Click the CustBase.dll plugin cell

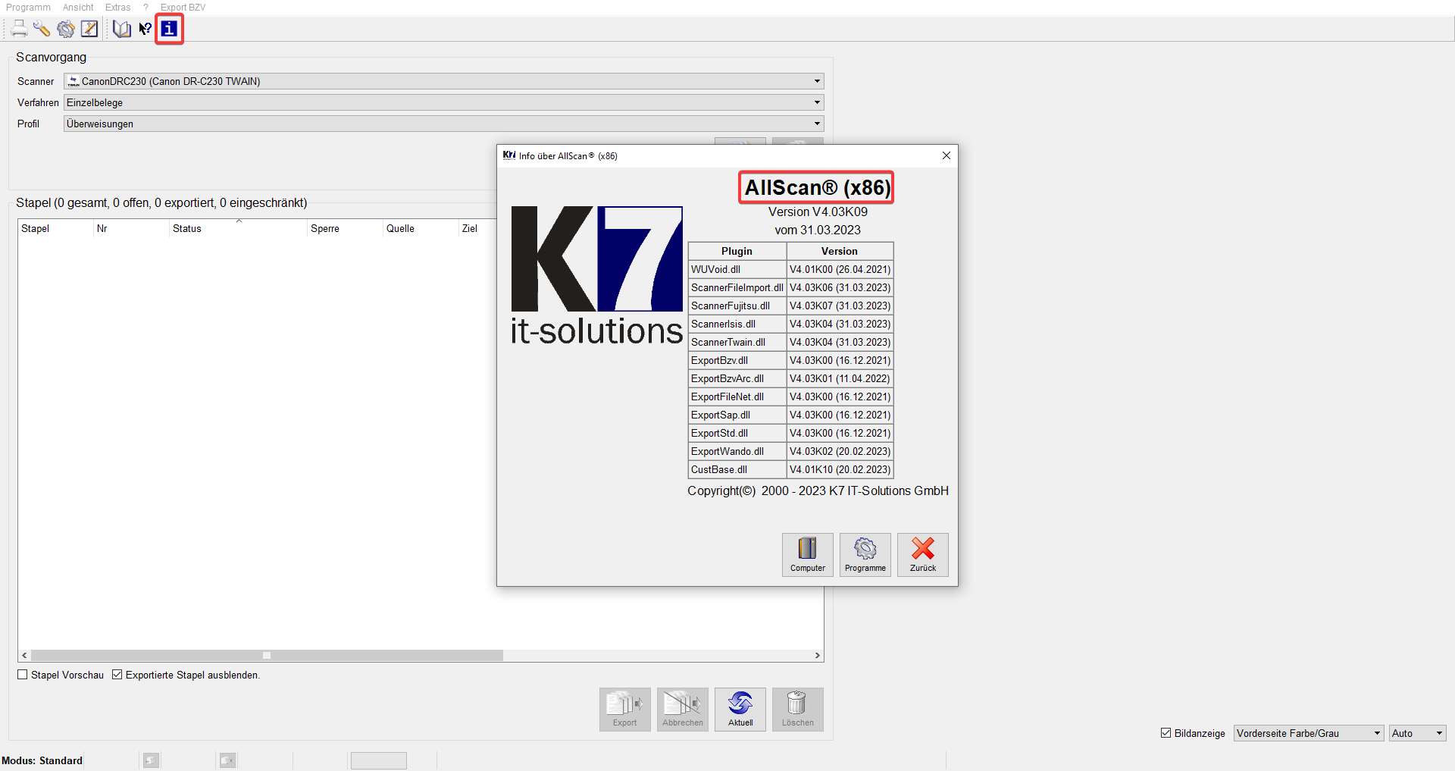(x=737, y=469)
